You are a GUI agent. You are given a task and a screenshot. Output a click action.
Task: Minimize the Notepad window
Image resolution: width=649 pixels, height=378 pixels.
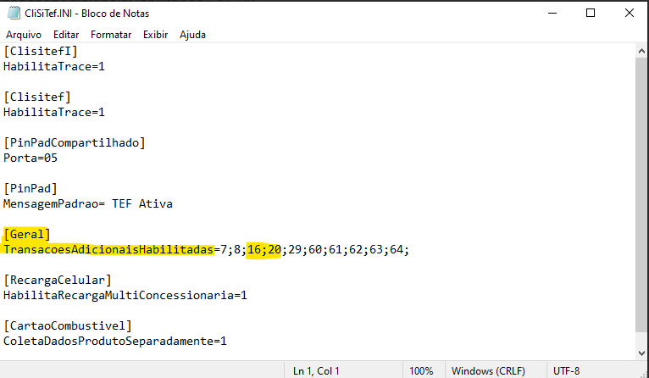(x=552, y=14)
